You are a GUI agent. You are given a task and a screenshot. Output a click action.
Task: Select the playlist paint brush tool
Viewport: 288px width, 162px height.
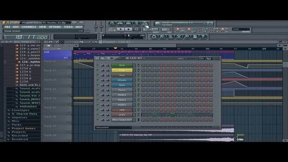62,42
